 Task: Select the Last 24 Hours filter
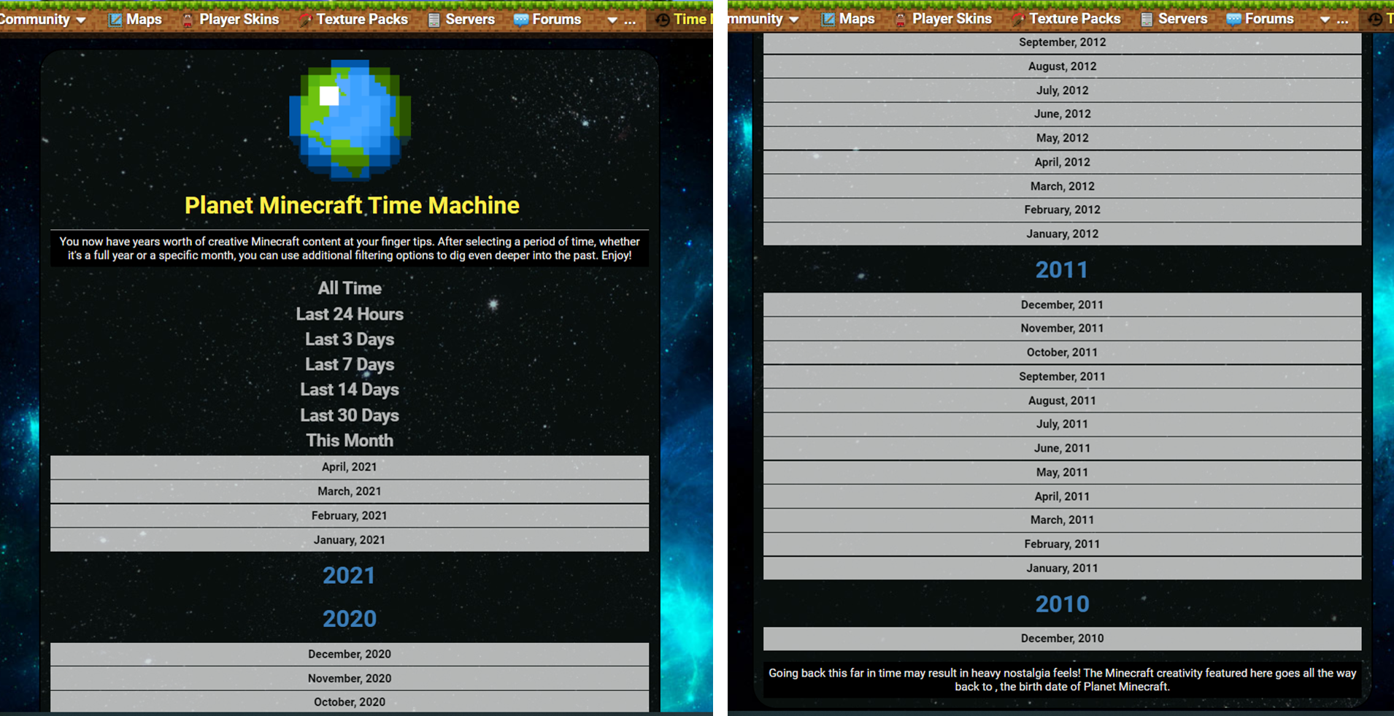tap(350, 314)
